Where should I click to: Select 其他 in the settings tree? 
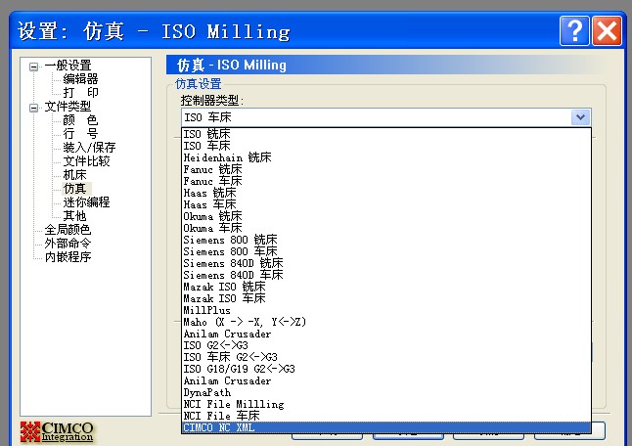click(x=74, y=215)
